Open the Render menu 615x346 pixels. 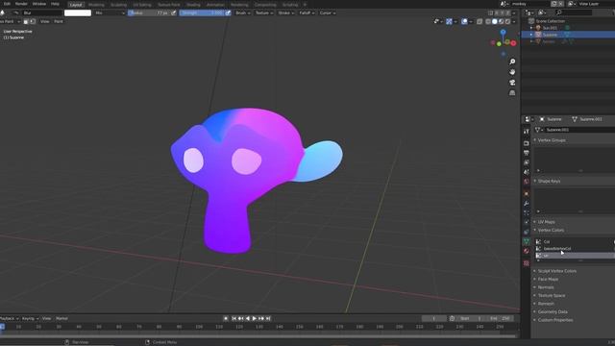(x=21, y=4)
